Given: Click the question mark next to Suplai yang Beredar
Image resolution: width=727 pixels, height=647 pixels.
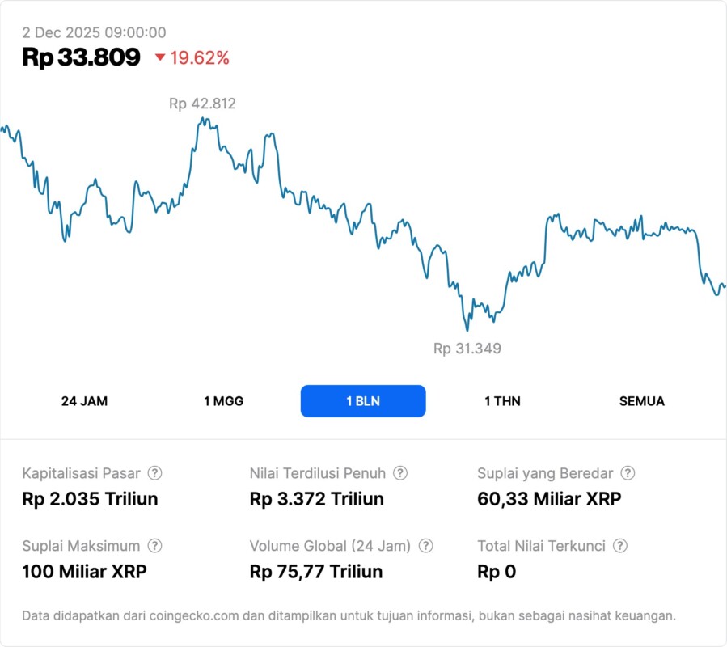Looking at the screenshot, I should tap(628, 473).
